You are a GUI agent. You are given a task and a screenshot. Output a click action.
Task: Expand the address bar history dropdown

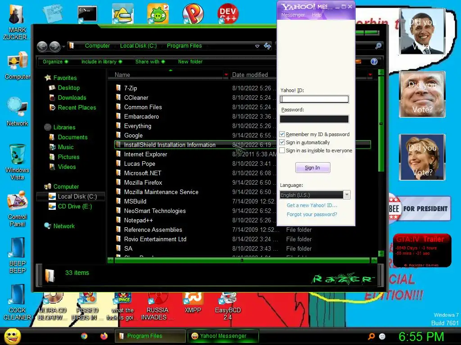coord(257,46)
